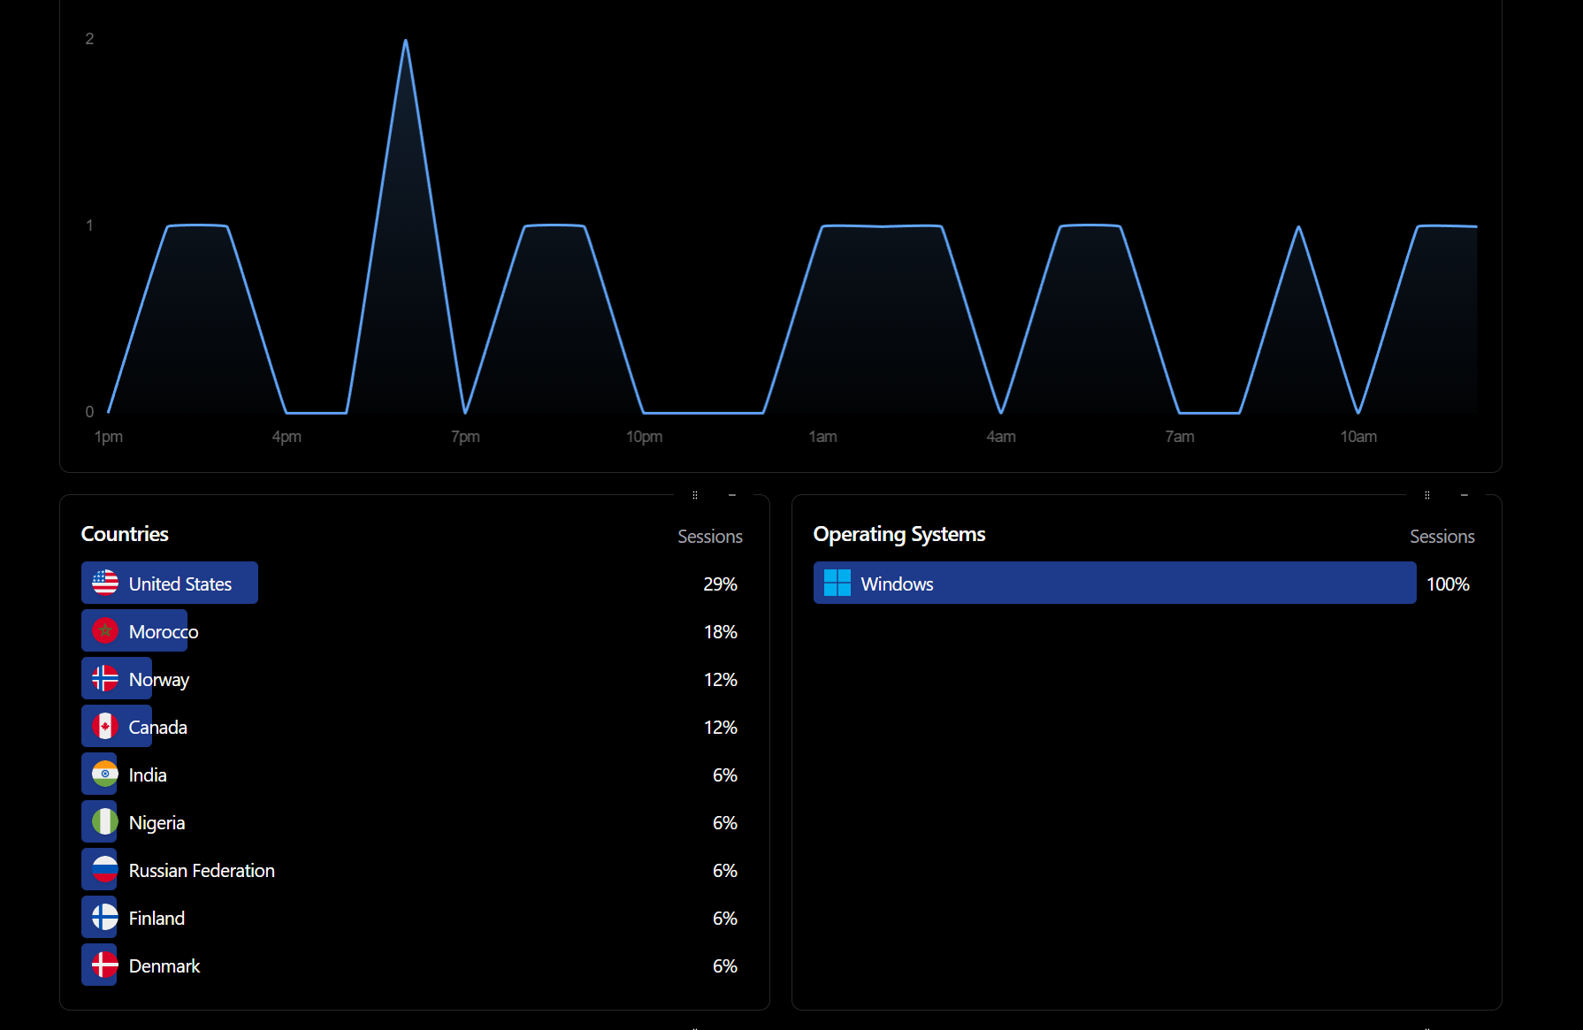Click the Norway flag icon
The width and height of the screenshot is (1583, 1030).
click(105, 678)
